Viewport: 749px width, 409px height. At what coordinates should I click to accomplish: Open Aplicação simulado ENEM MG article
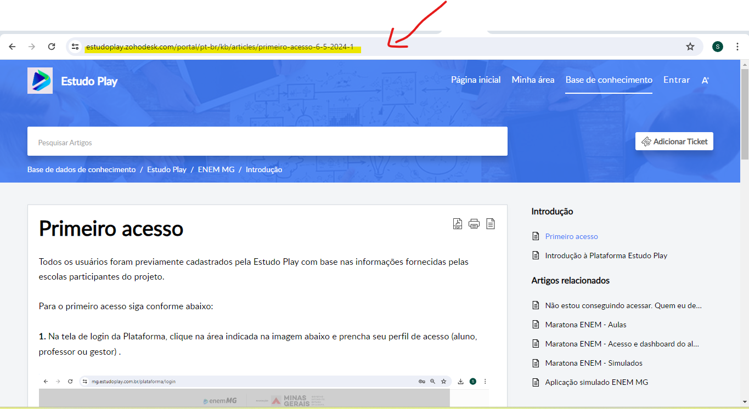coord(596,382)
